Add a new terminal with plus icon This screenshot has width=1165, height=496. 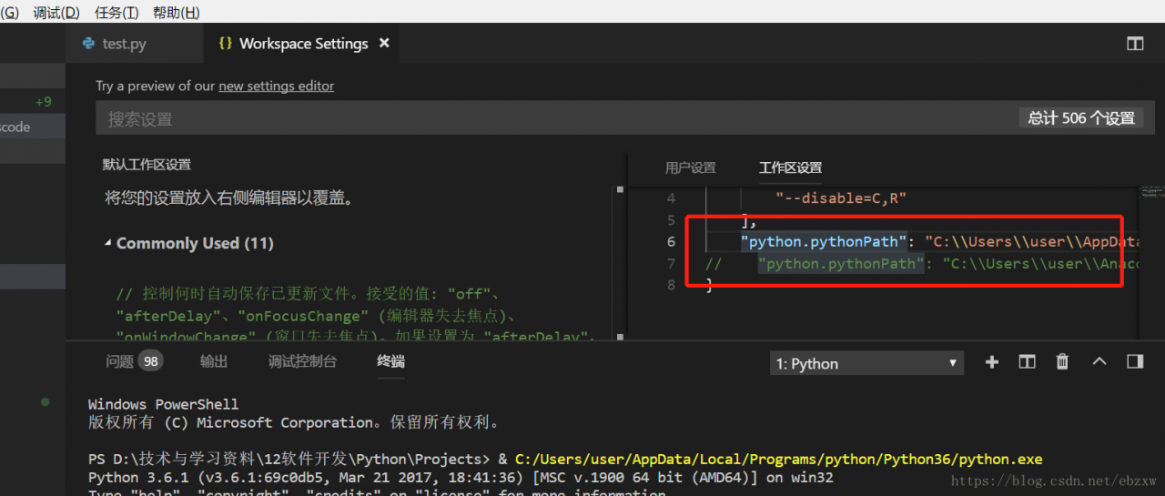click(x=992, y=362)
